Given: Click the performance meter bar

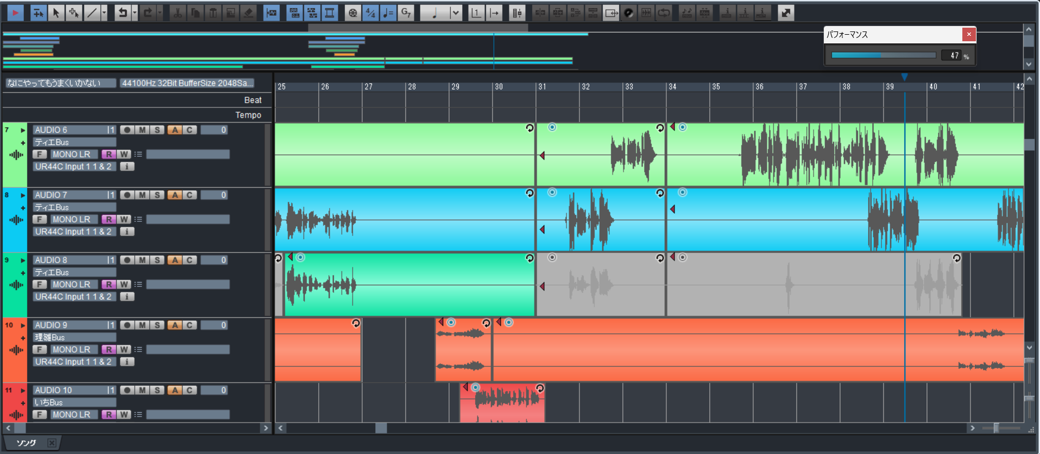Looking at the screenshot, I should point(883,55).
